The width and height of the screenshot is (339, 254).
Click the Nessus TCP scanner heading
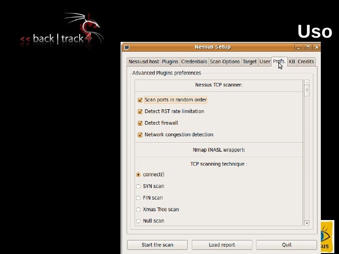[x=218, y=85]
